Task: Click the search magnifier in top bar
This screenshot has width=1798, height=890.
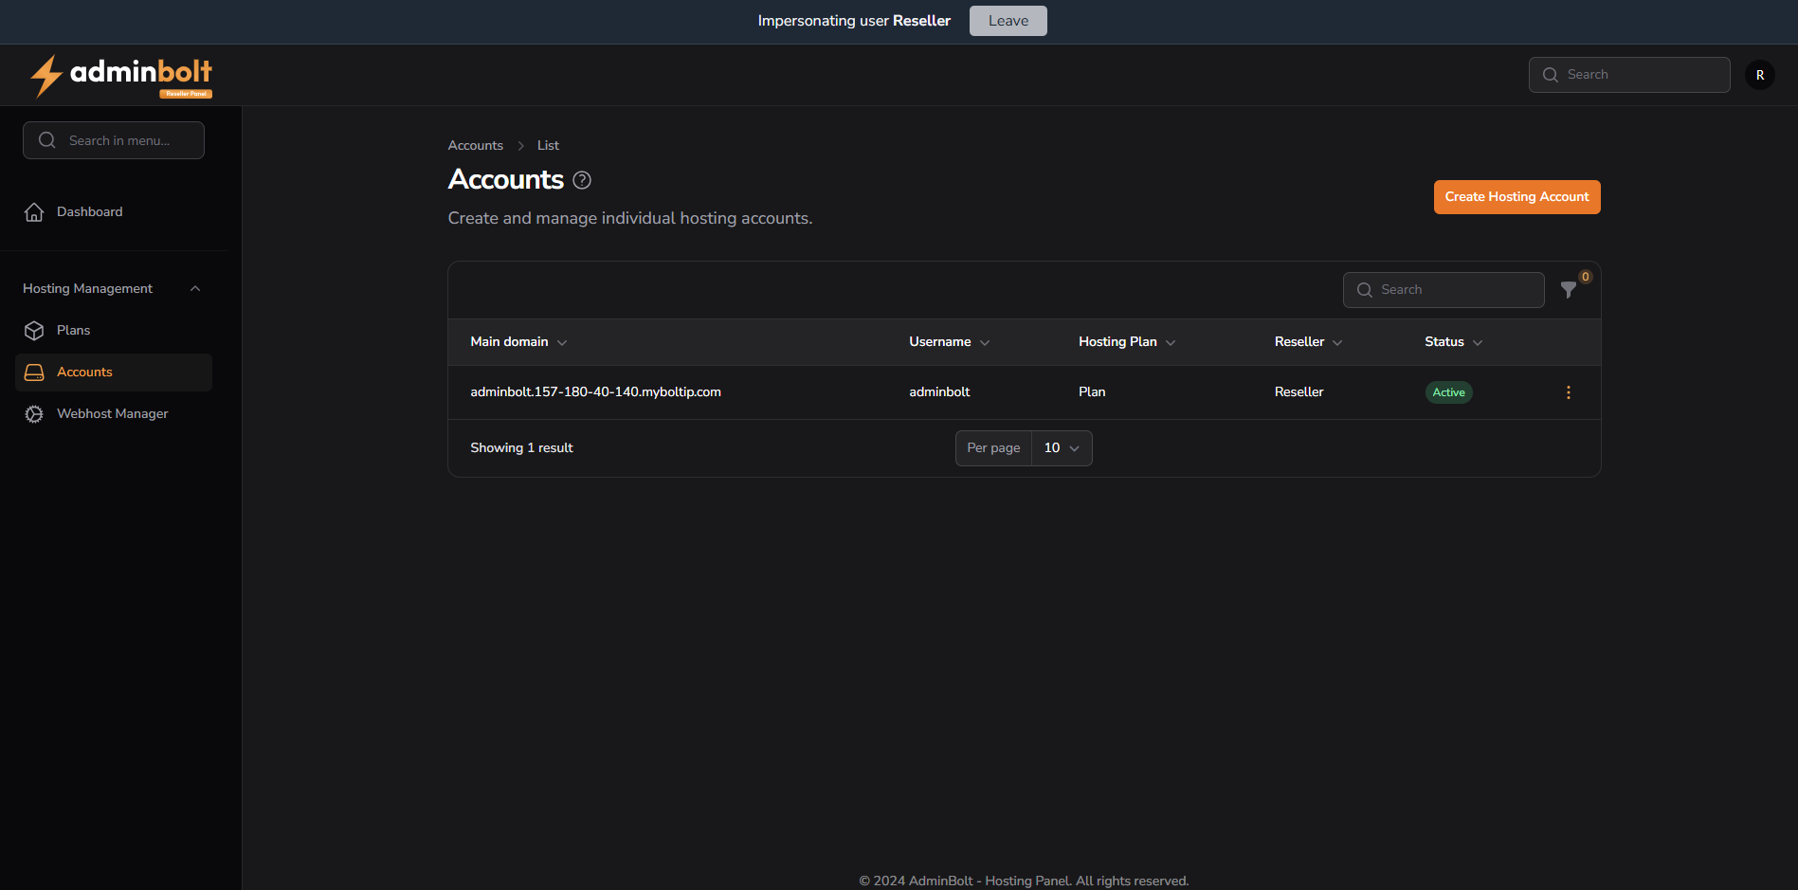Action: pos(1551,74)
